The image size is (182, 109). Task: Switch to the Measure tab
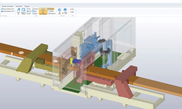[x=27, y=6]
